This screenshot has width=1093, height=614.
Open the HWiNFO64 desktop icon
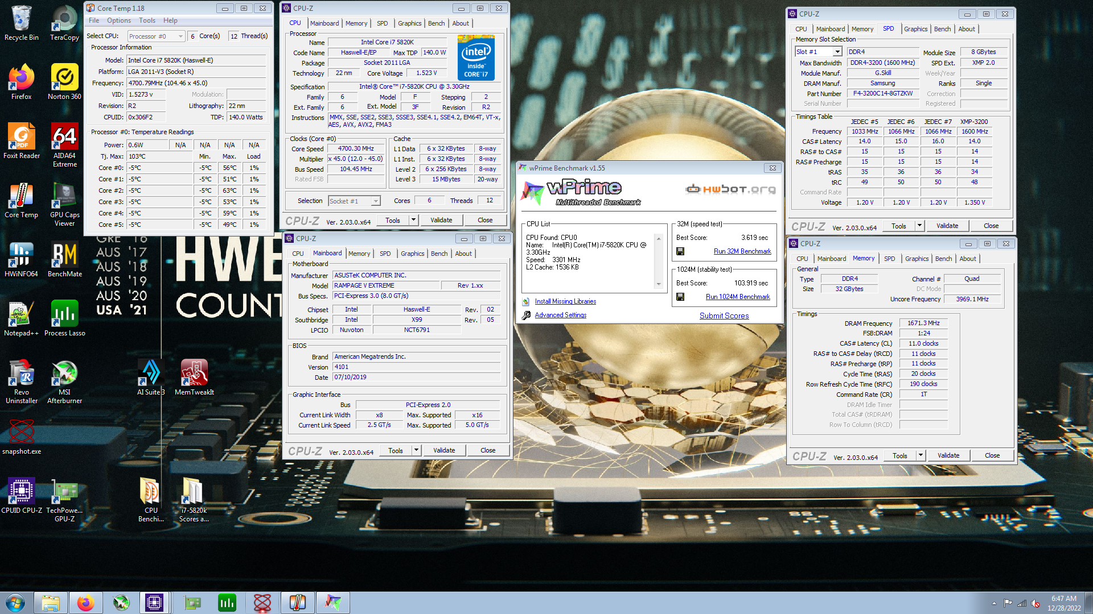(x=22, y=259)
